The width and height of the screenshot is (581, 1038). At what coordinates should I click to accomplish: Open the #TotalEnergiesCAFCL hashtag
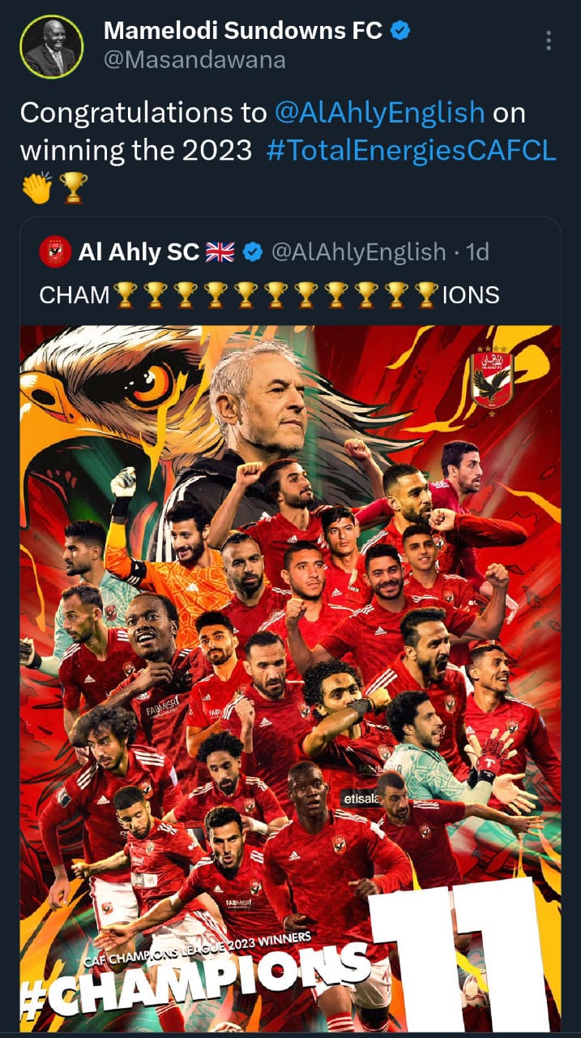tap(412, 151)
